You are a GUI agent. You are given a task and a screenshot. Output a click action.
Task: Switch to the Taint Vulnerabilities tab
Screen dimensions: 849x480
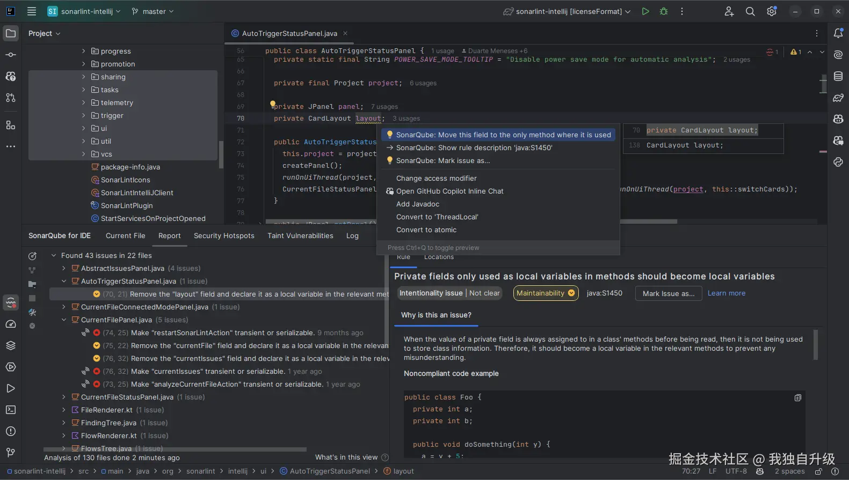click(x=300, y=236)
